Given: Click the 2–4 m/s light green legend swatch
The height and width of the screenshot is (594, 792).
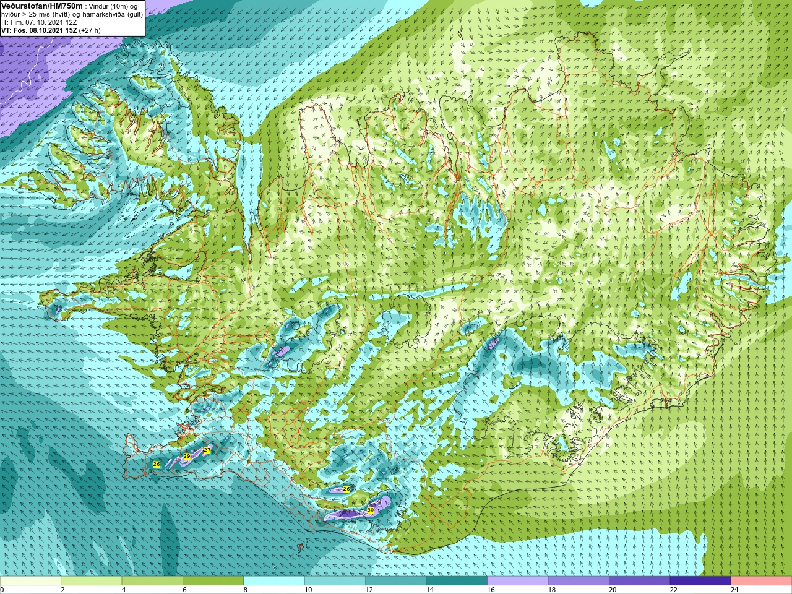Looking at the screenshot, I should click(x=91, y=581).
